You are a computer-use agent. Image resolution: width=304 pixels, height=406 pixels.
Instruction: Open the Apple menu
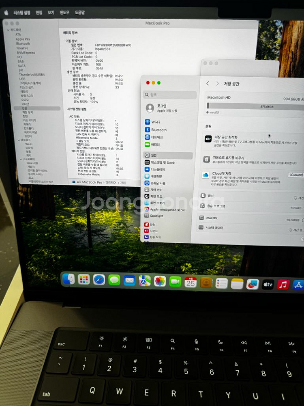[6, 13]
